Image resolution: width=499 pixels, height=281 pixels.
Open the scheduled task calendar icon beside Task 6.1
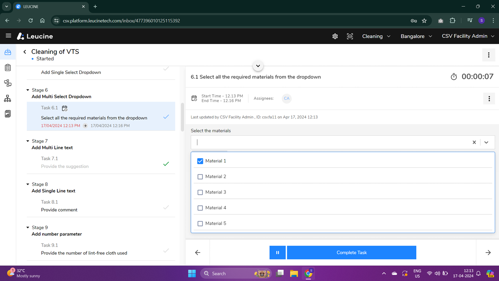64,108
